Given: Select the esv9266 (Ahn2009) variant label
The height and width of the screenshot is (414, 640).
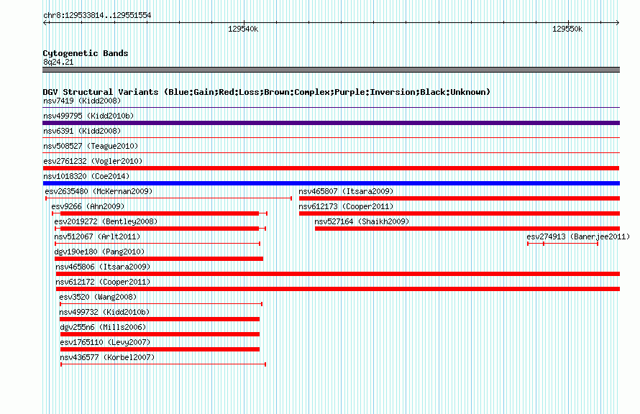Looking at the screenshot, I should click(88, 206).
